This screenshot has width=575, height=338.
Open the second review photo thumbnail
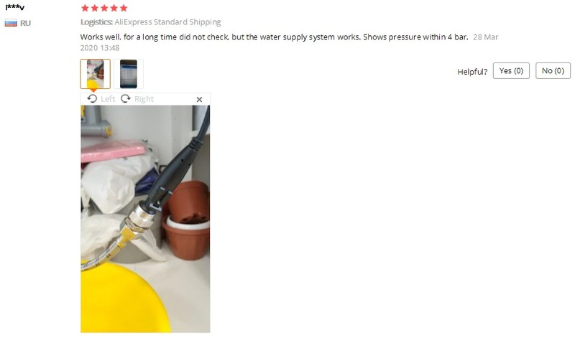[x=129, y=74]
